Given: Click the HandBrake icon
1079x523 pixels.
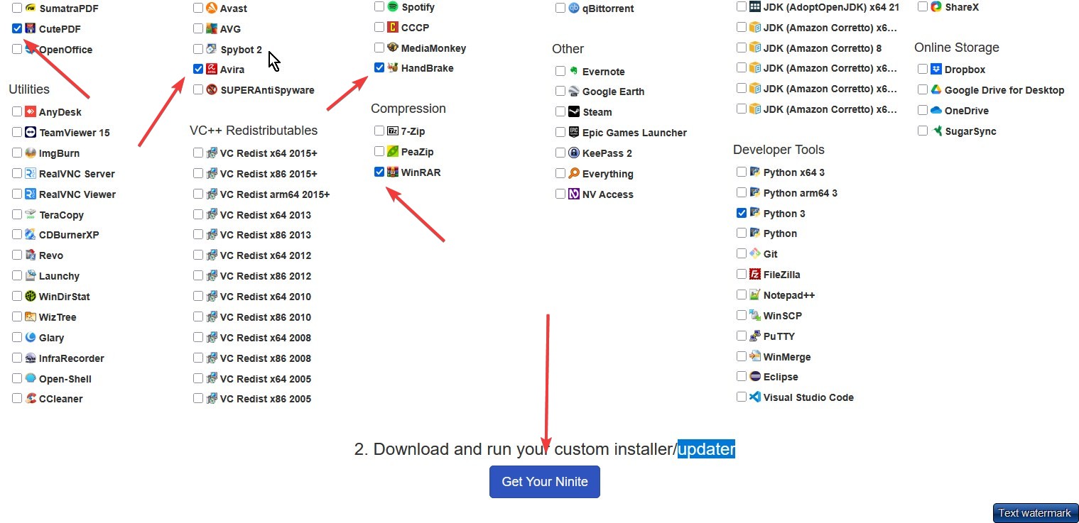Looking at the screenshot, I should pyautogui.click(x=393, y=68).
